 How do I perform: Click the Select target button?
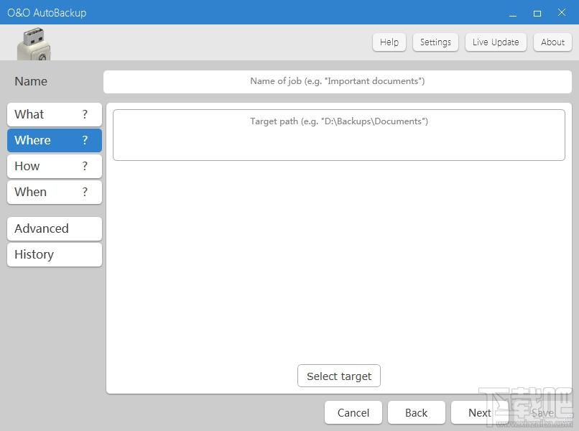tap(339, 376)
